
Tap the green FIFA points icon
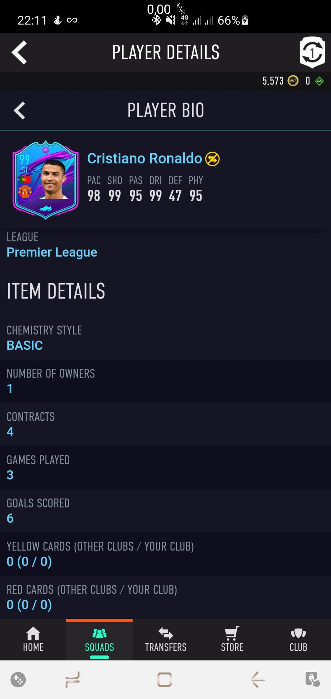[x=319, y=81]
